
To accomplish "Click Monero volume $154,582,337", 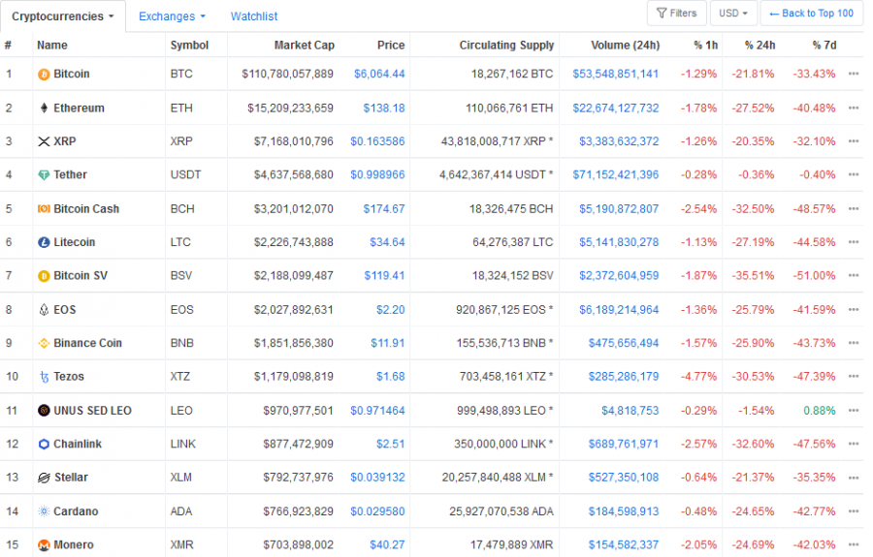I will tap(623, 545).
